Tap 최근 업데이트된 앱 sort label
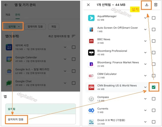162x127 pixels. coord(59,36)
